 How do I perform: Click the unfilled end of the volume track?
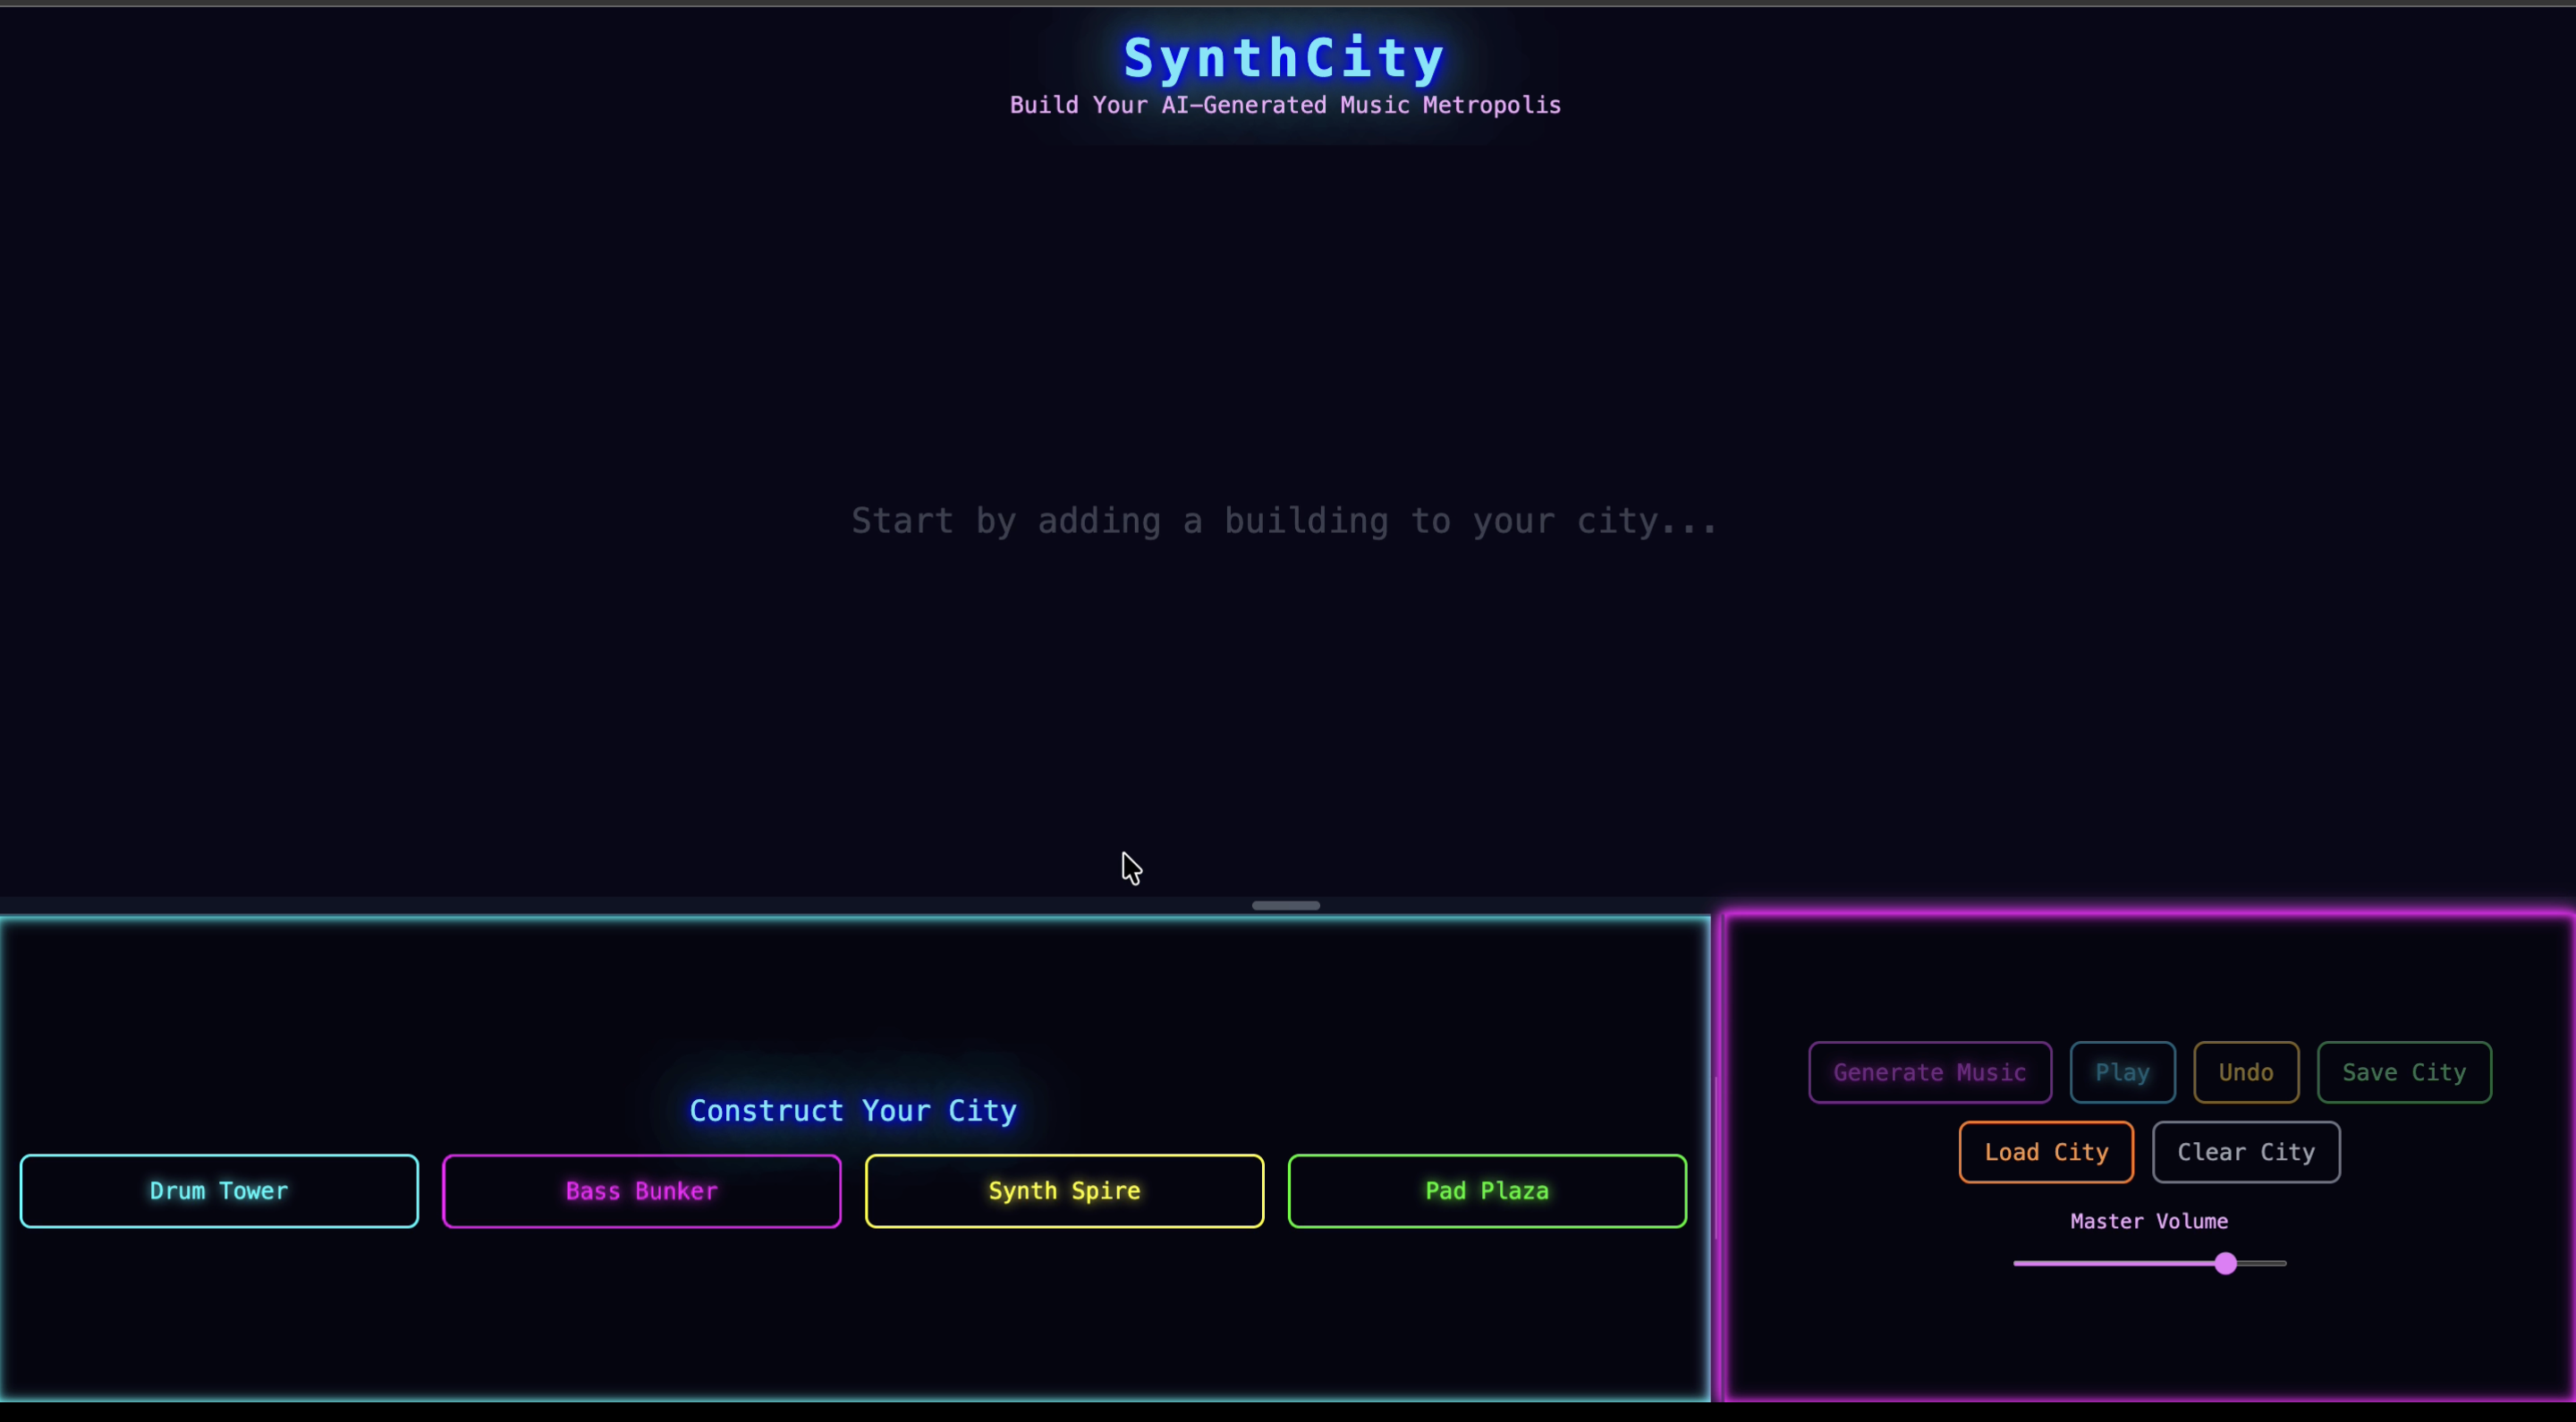(x=2265, y=1263)
